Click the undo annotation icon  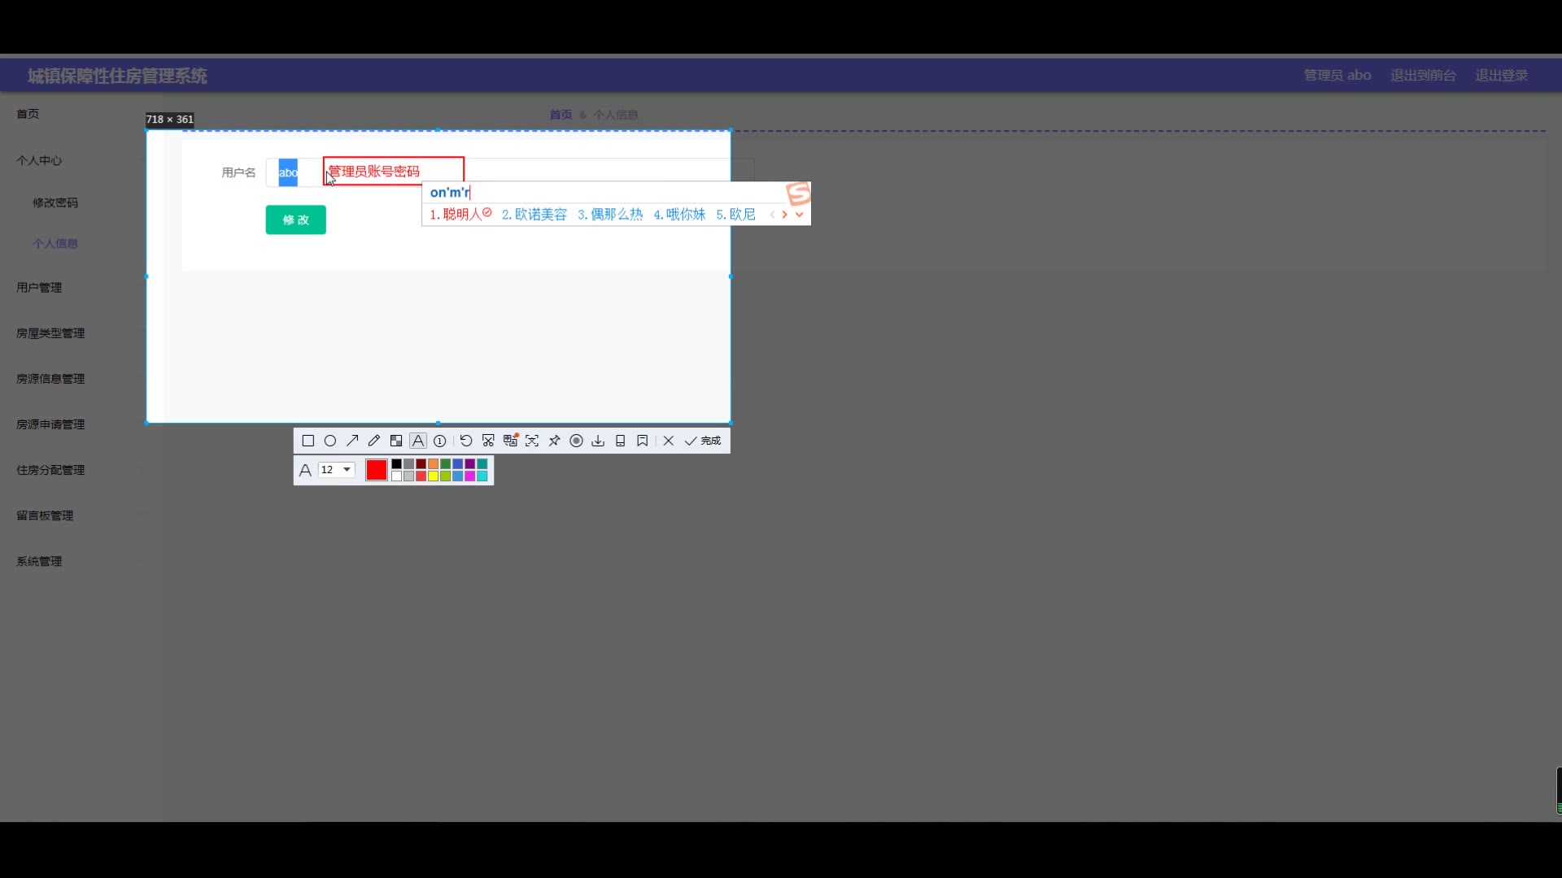(x=466, y=441)
